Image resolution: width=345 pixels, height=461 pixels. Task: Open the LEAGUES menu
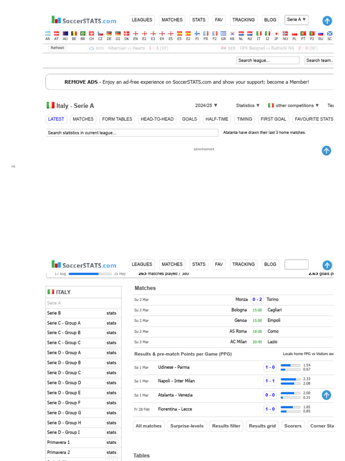(x=142, y=20)
